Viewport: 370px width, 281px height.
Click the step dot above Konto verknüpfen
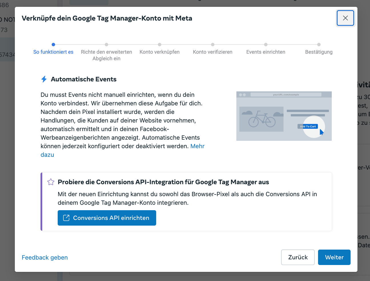[x=160, y=45]
